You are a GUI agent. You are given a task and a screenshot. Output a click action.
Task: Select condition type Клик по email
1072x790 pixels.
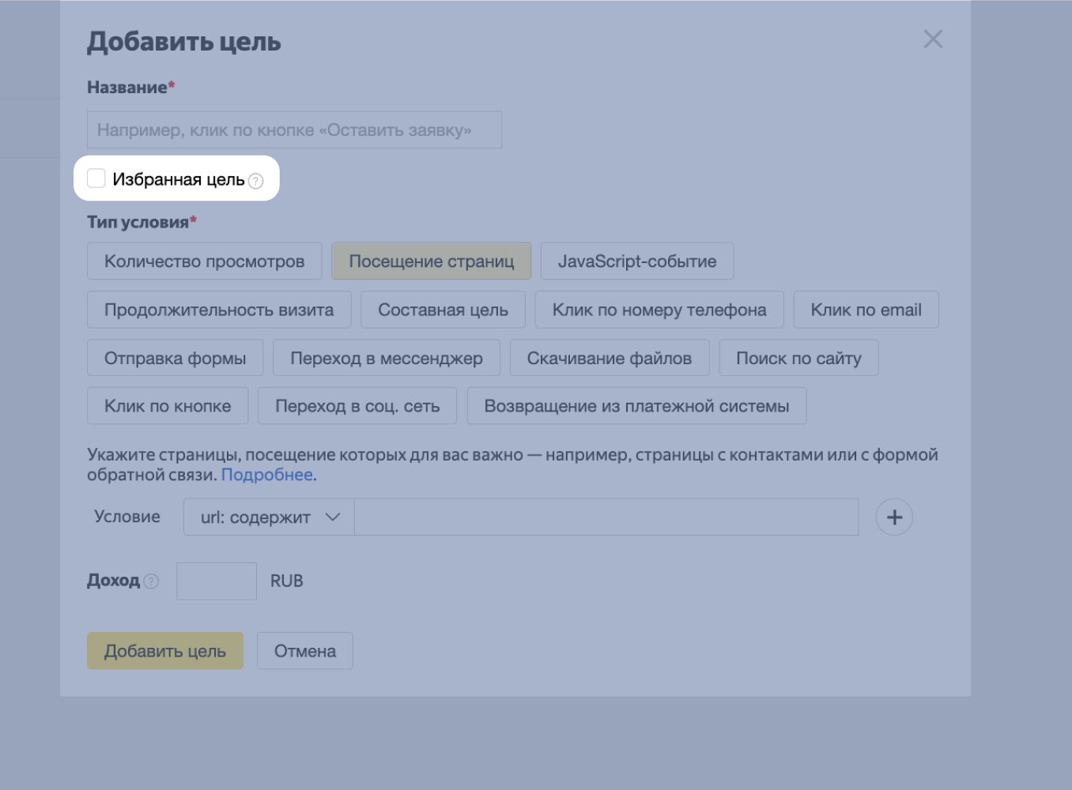tap(866, 310)
